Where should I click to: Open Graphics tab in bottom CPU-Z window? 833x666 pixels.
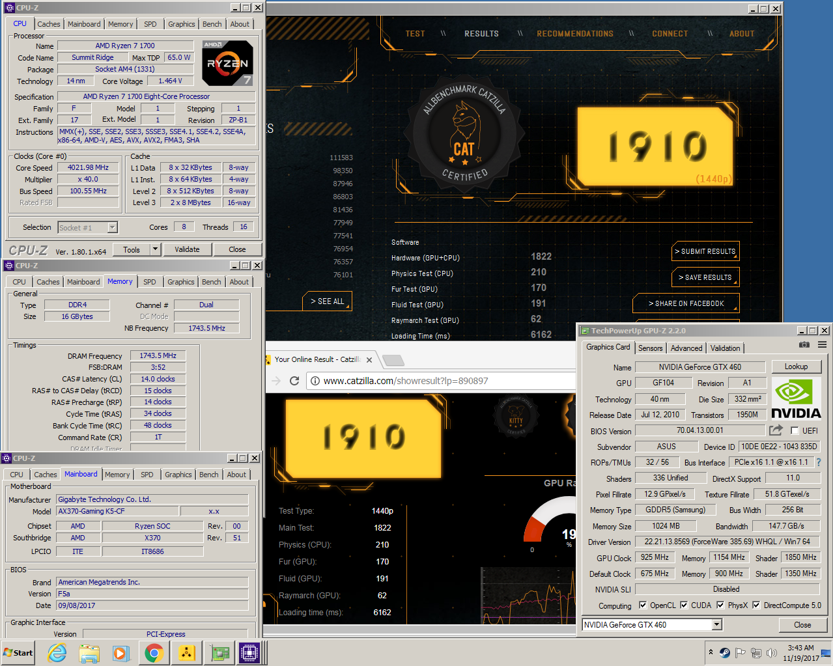point(178,475)
